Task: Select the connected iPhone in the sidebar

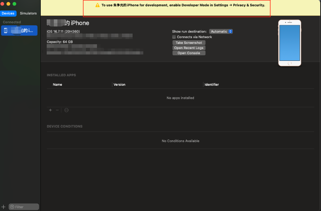Action: click(19, 30)
